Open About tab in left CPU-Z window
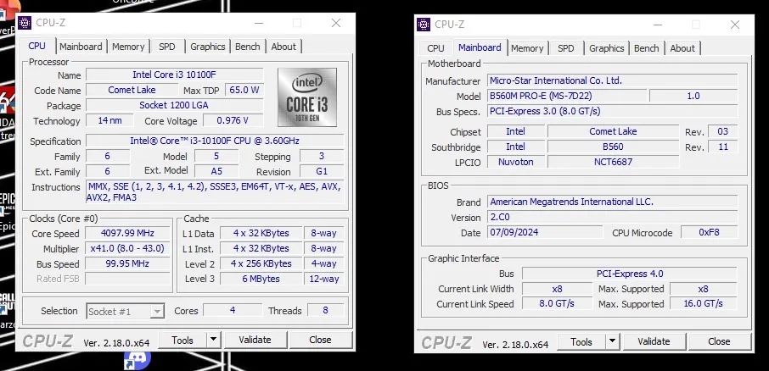Screen dimensions: 769x371 (x=283, y=47)
